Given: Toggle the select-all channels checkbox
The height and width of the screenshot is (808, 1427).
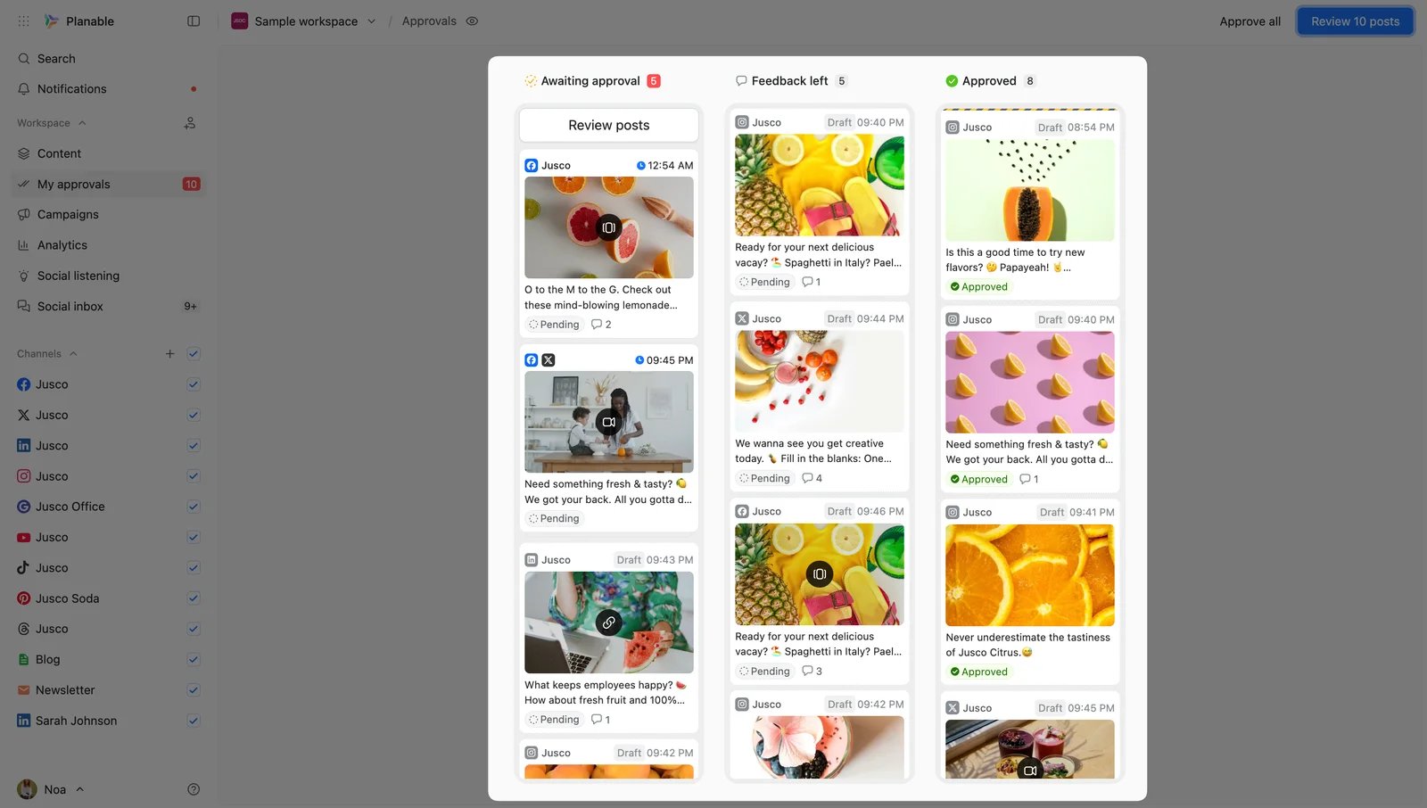Looking at the screenshot, I should 194,354.
